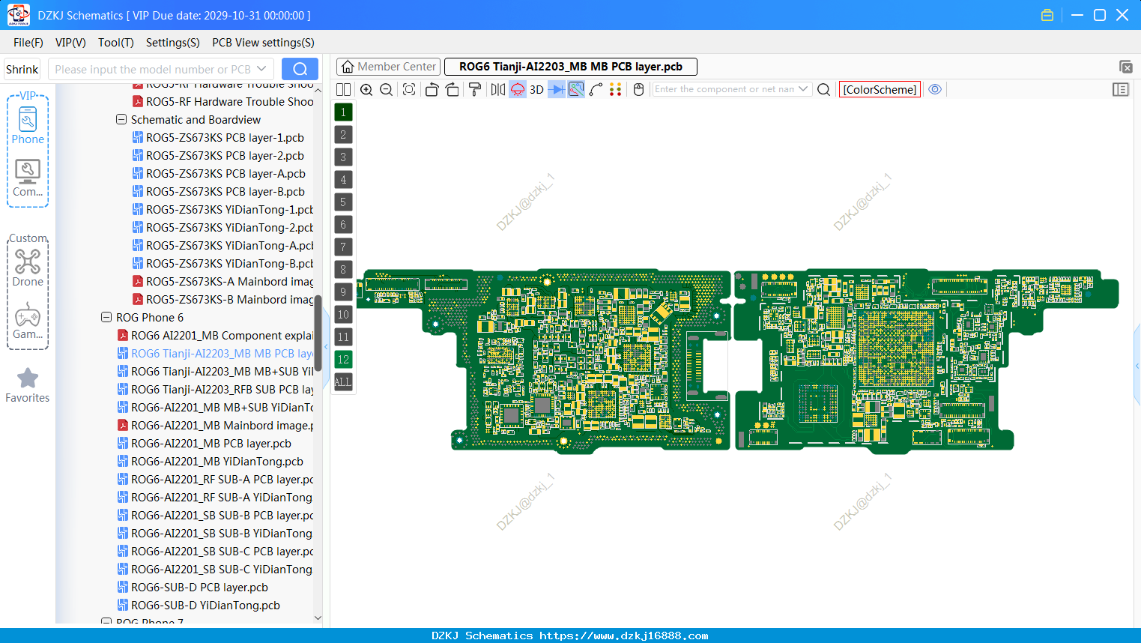The height and width of the screenshot is (643, 1141).
Task: Show PCB layer 5
Action: click(343, 202)
